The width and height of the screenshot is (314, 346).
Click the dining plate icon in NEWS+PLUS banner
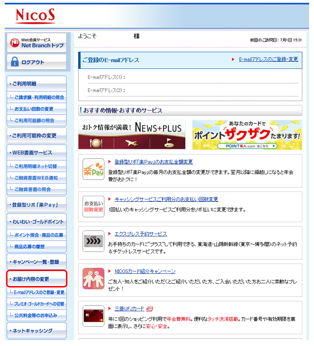[x=96, y=143]
